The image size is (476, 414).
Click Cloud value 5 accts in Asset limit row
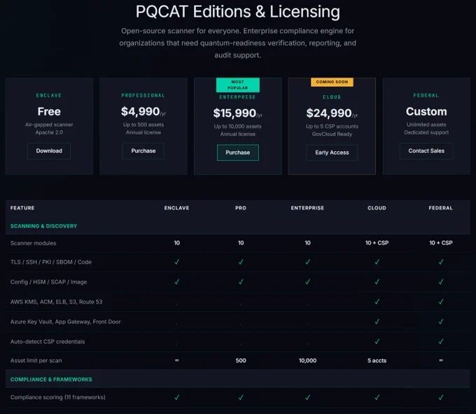pyautogui.click(x=377, y=361)
